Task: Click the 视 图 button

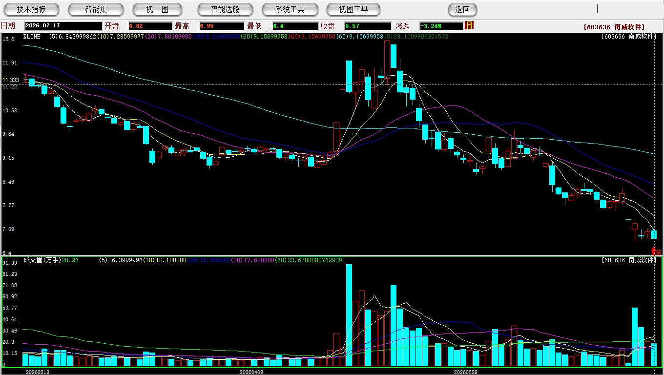Action: point(157,9)
